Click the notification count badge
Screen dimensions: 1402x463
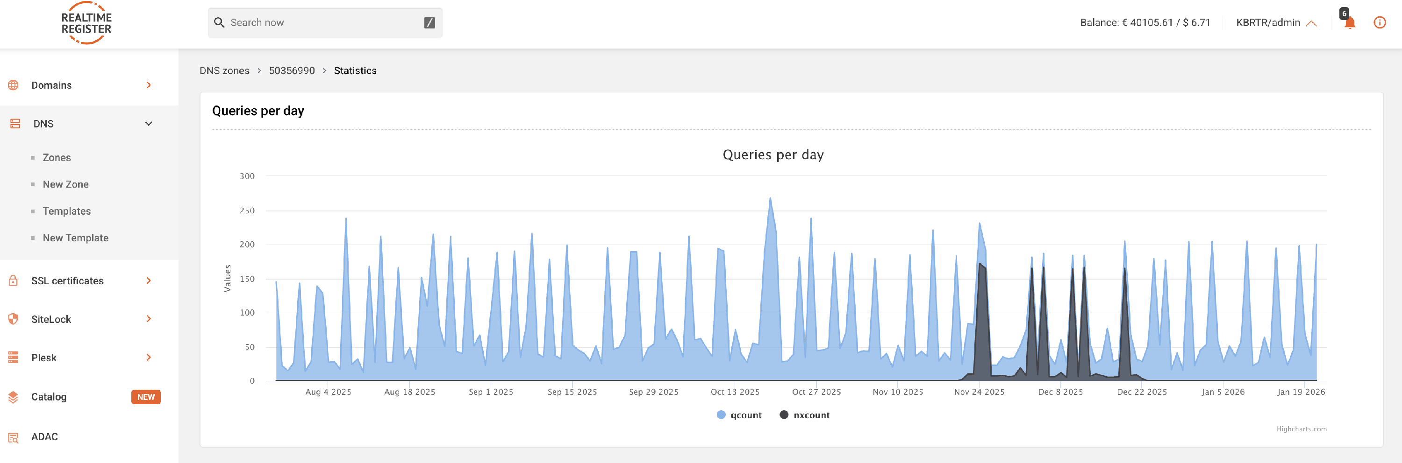click(x=1345, y=14)
